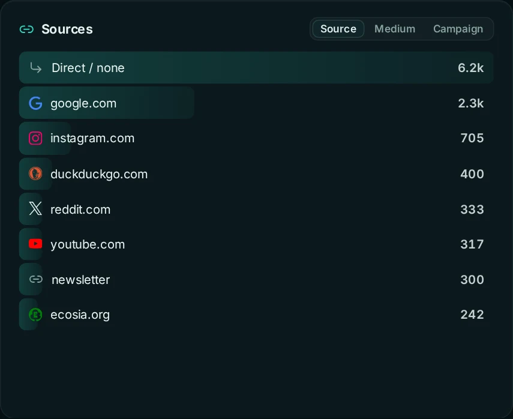This screenshot has height=419, width=513.
Task: Click the DuckDuckGo logo icon
Action: coord(35,173)
